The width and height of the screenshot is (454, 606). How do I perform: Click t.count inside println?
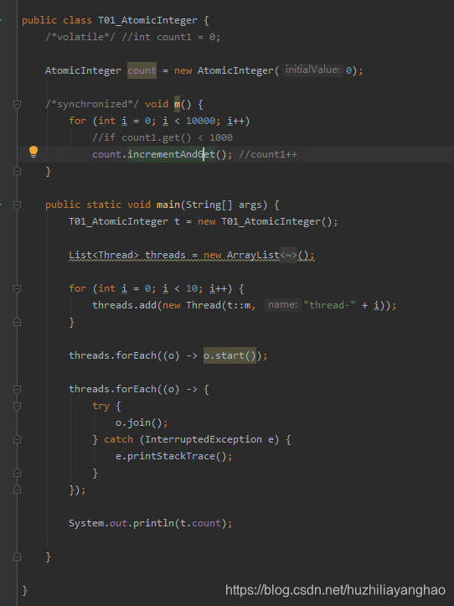point(200,523)
